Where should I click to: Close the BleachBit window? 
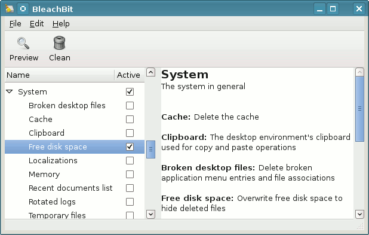(x=359, y=9)
